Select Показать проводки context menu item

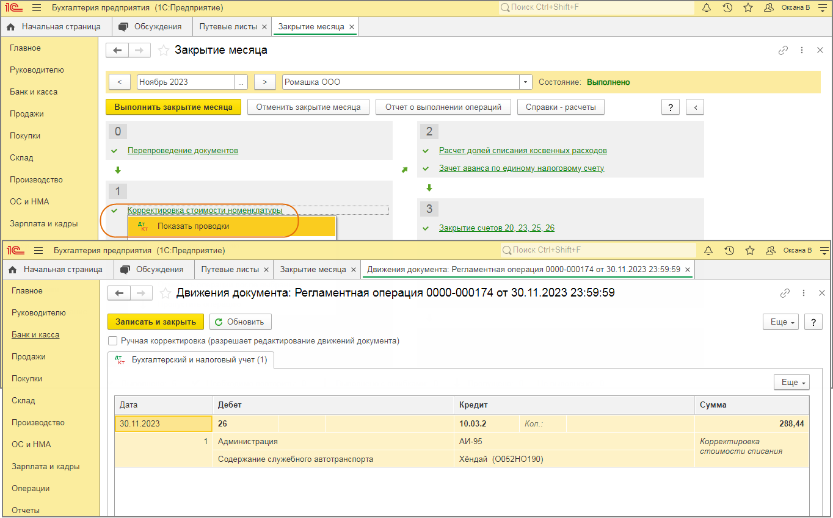coord(231,226)
